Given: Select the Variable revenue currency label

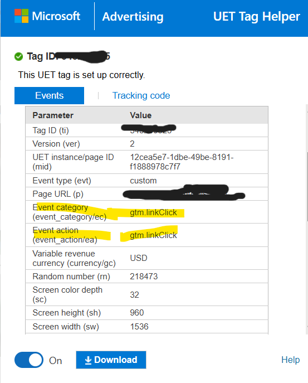Looking at the screenshot, I should click(x=74, y=259).
